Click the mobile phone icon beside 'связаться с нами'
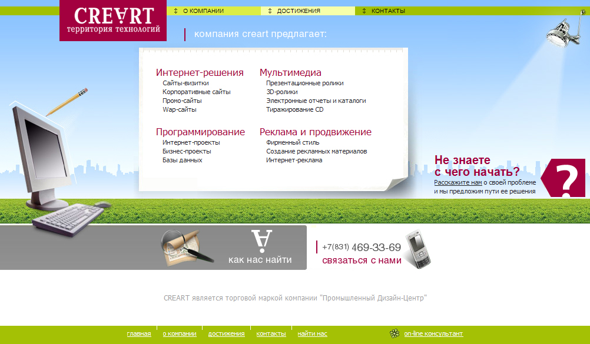This screenshot has width=590, height=344. pos(419,251)
